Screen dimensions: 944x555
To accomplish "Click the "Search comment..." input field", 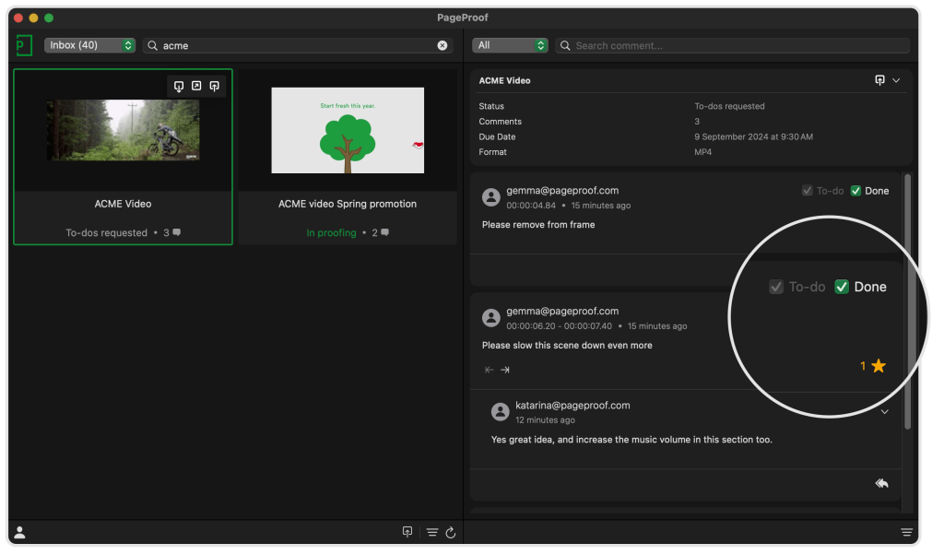I will [737, 45].
